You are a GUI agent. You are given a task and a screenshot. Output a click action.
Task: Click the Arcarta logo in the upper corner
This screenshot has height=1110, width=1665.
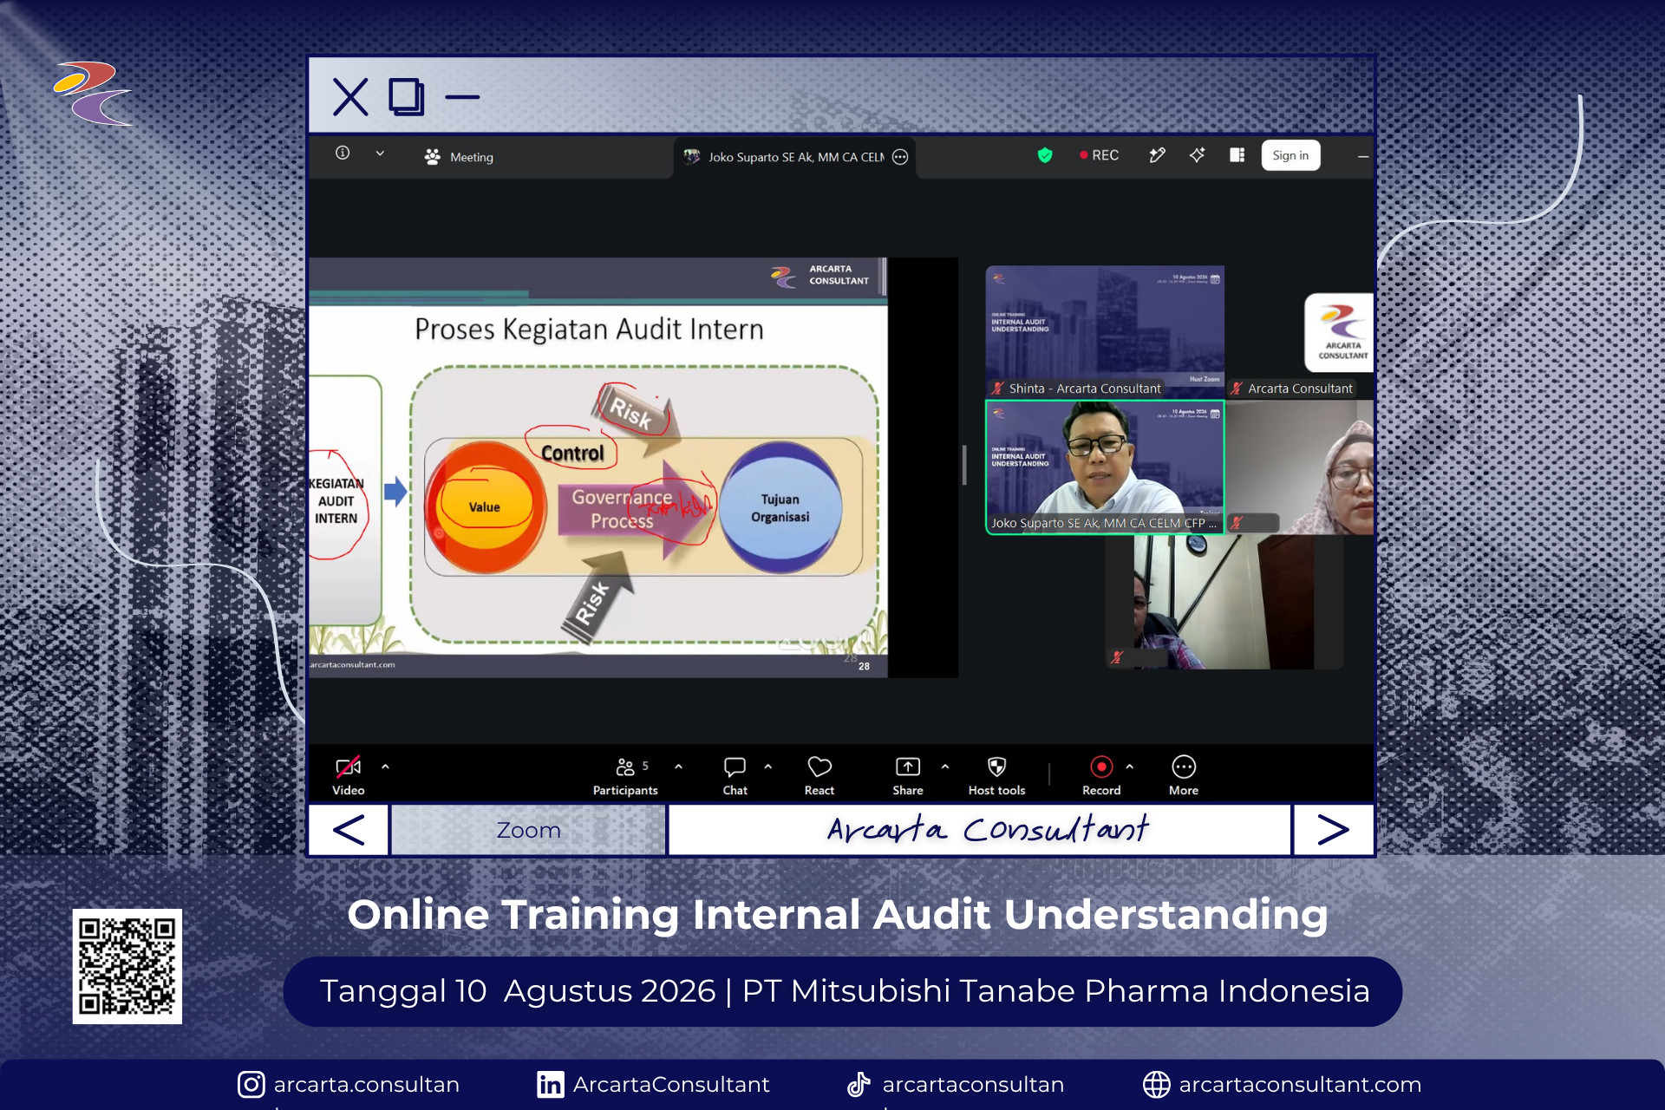click(93, 94)
